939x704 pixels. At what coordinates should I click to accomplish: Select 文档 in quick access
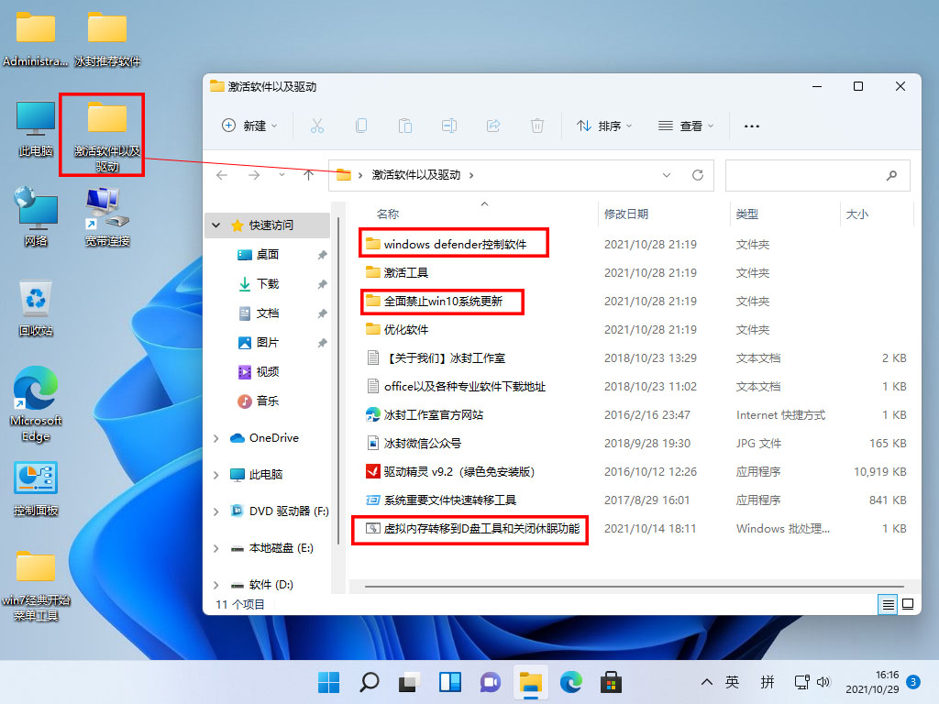[x=268, y=313]
